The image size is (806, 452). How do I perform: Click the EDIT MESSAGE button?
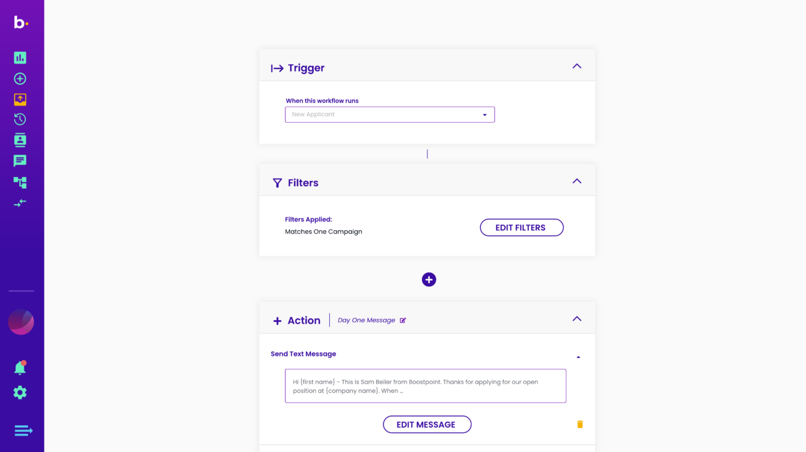[427, 424]
